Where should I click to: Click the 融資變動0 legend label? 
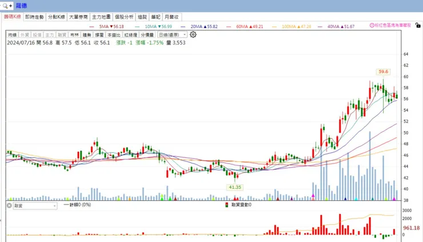(x=241, y=205)
